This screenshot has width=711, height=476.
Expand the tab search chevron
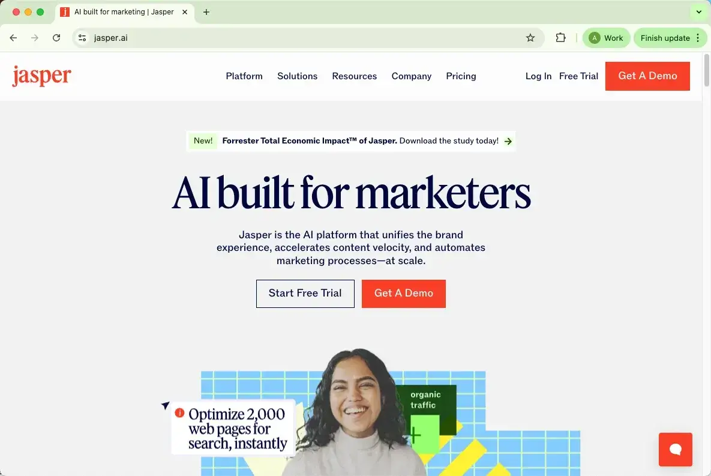click(699, 12)
